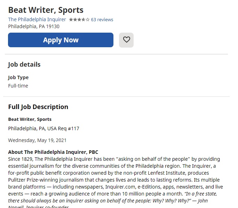
Task: Save job with the heart icon
Action: 126,40
